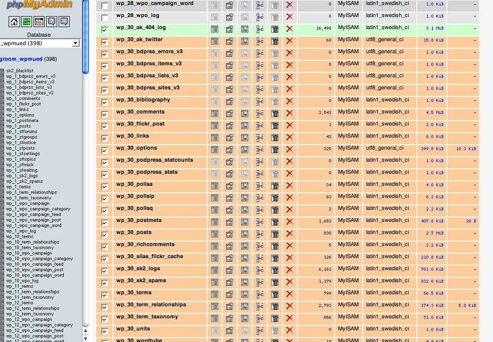493x342 pixels.
Task: Click the groom_wpmued database link
Action: tap(21, 59)
